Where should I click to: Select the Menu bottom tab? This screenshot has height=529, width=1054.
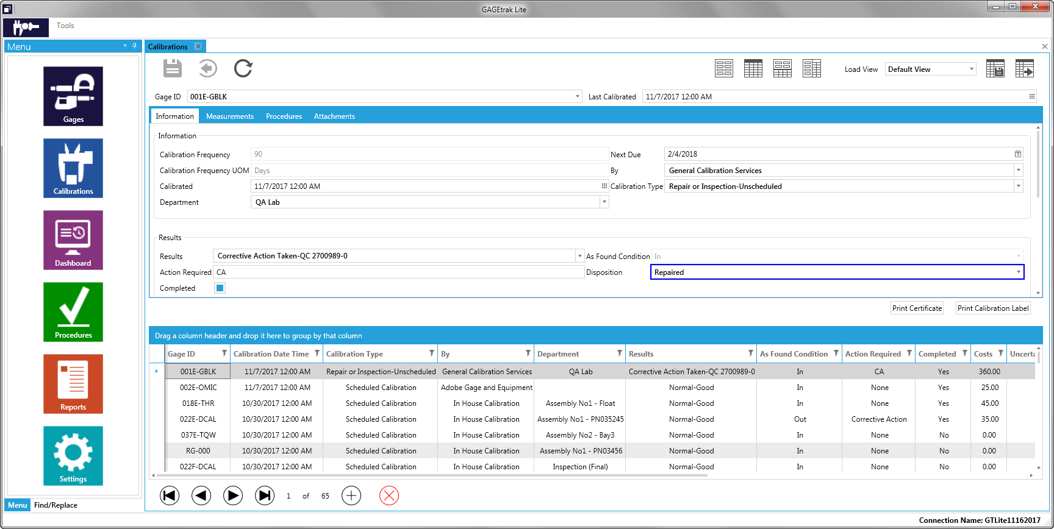[x=17, y=505]
